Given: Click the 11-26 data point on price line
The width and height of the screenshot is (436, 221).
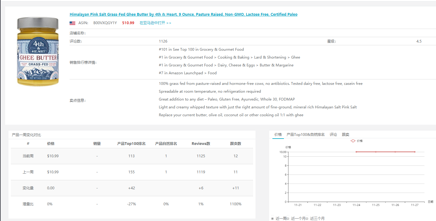Looking at the screenshot, I should point(395,152).
